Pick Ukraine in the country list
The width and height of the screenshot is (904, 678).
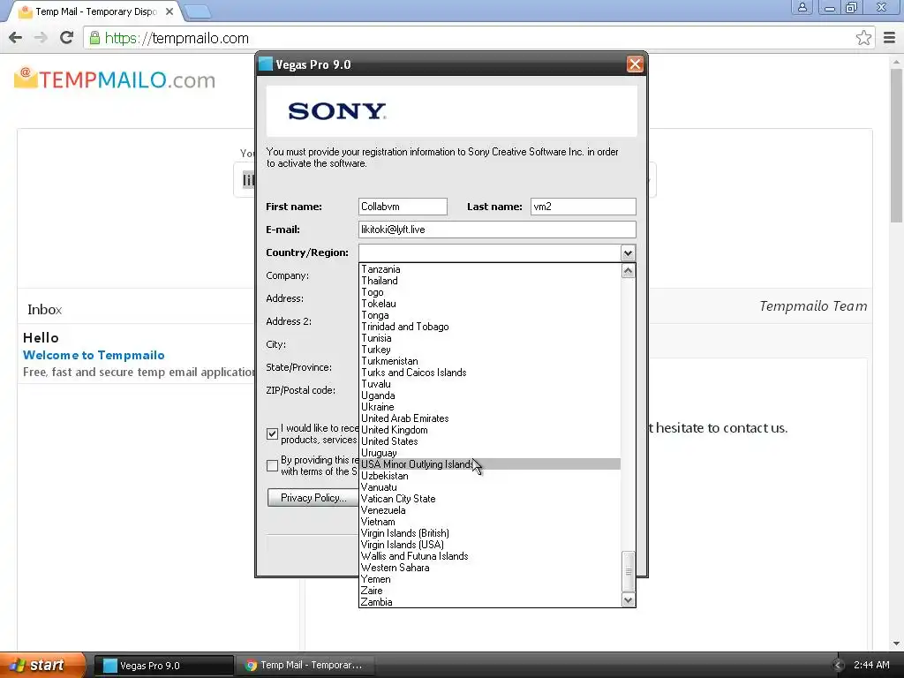coord(489,407)
